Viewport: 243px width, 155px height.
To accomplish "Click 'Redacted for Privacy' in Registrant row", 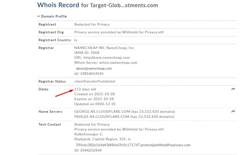I will (92, 24).
